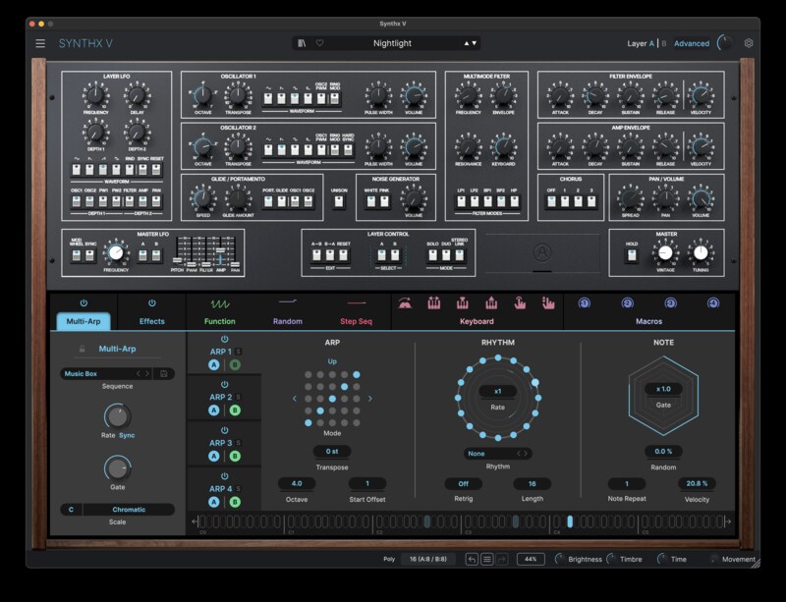The image size is (786, 602).
Task: Solo ARP 2 with its S button
Action: (238, 397)
